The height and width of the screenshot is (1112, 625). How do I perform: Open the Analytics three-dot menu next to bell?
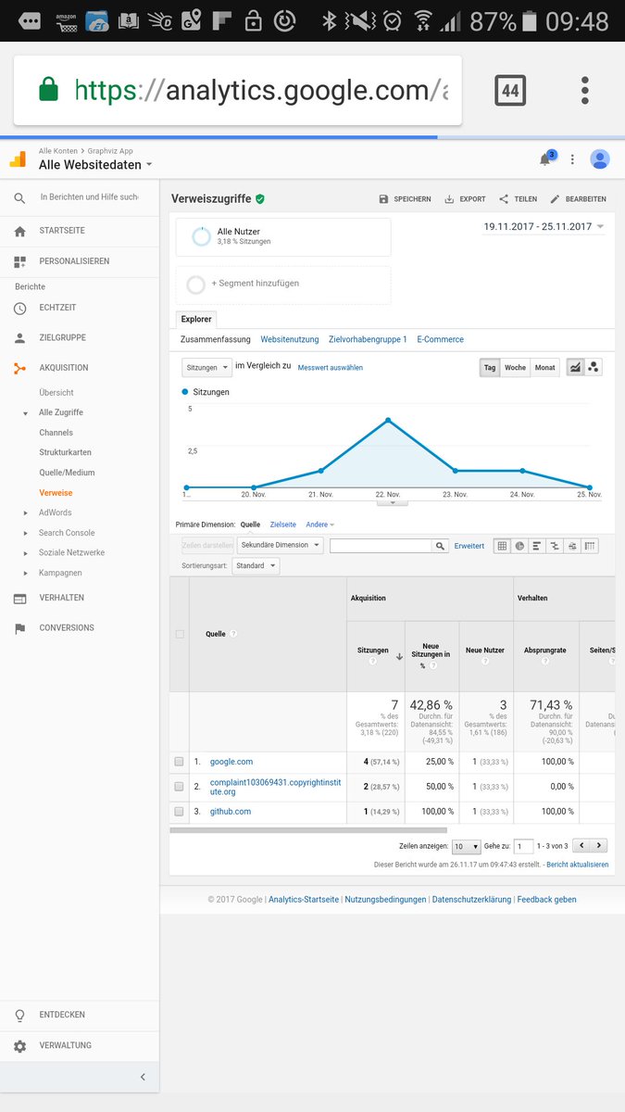[x=572, y=159]
